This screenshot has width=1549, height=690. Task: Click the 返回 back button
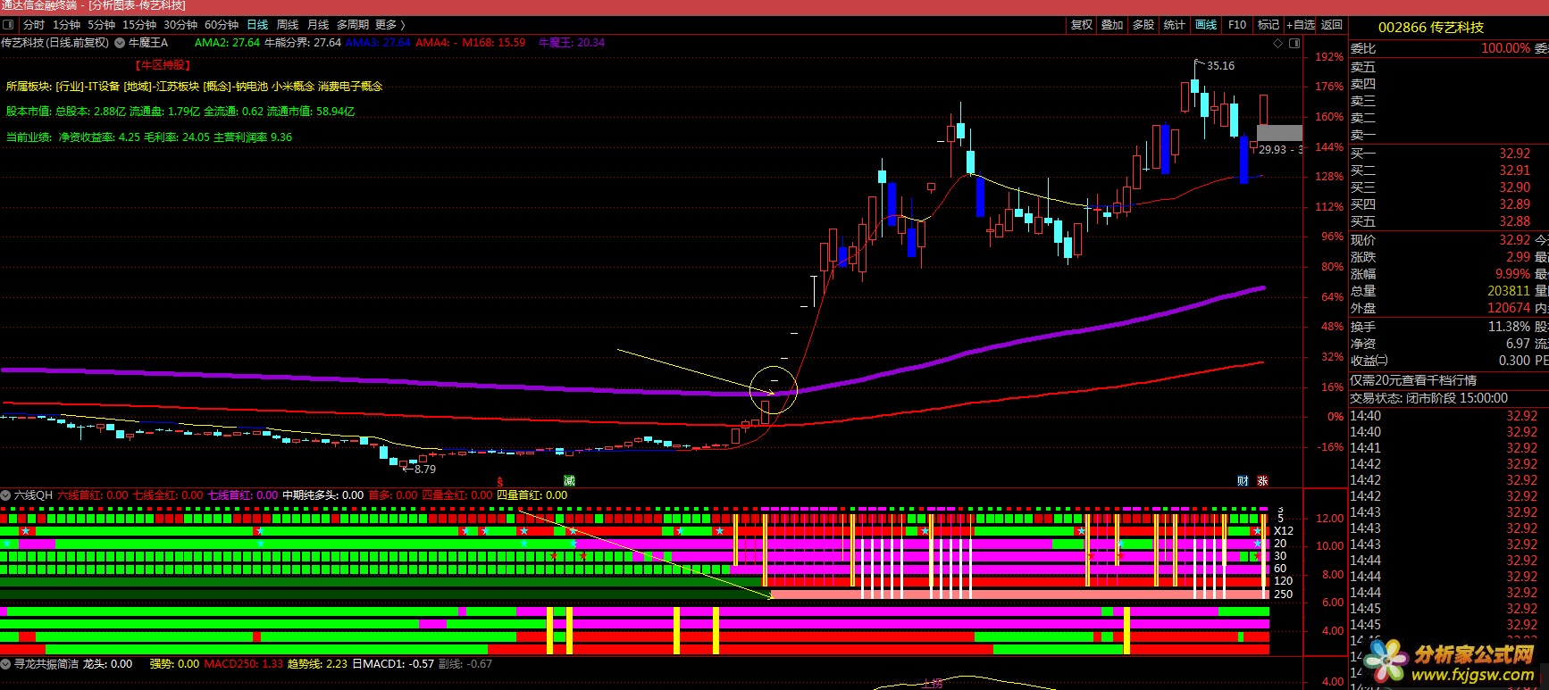click(1332, 24)
